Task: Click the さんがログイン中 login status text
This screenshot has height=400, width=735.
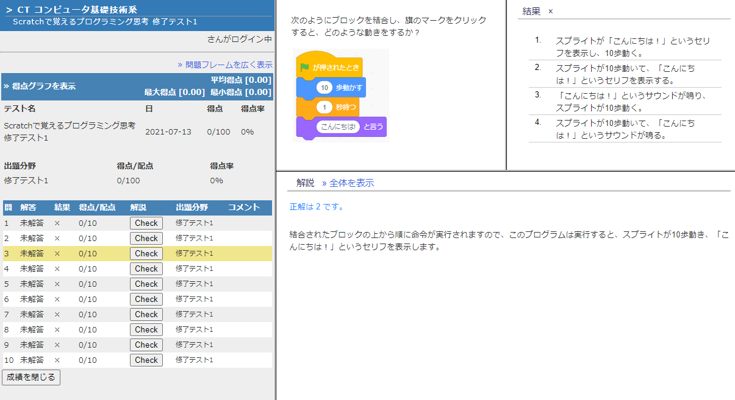Action: point(240,39)
